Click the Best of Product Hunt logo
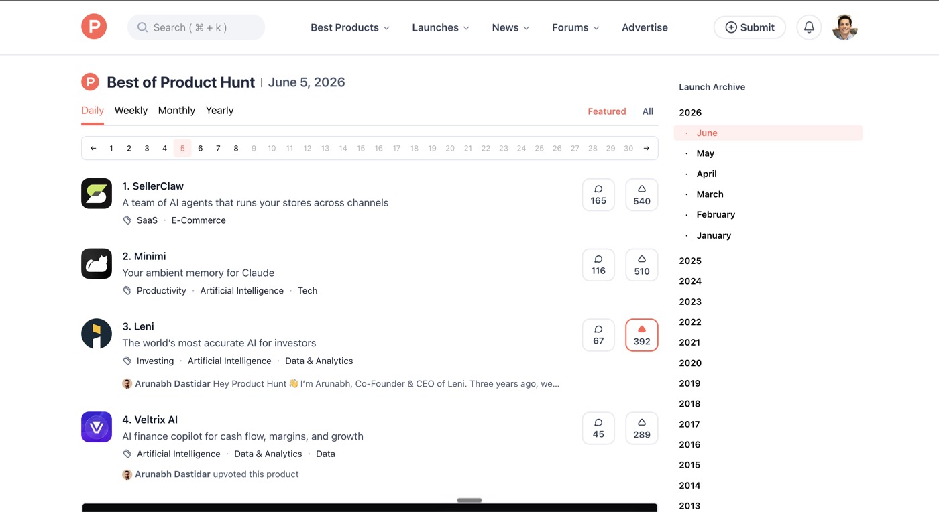939x512 pixels. pyautogui.click(x=90, y=82)
